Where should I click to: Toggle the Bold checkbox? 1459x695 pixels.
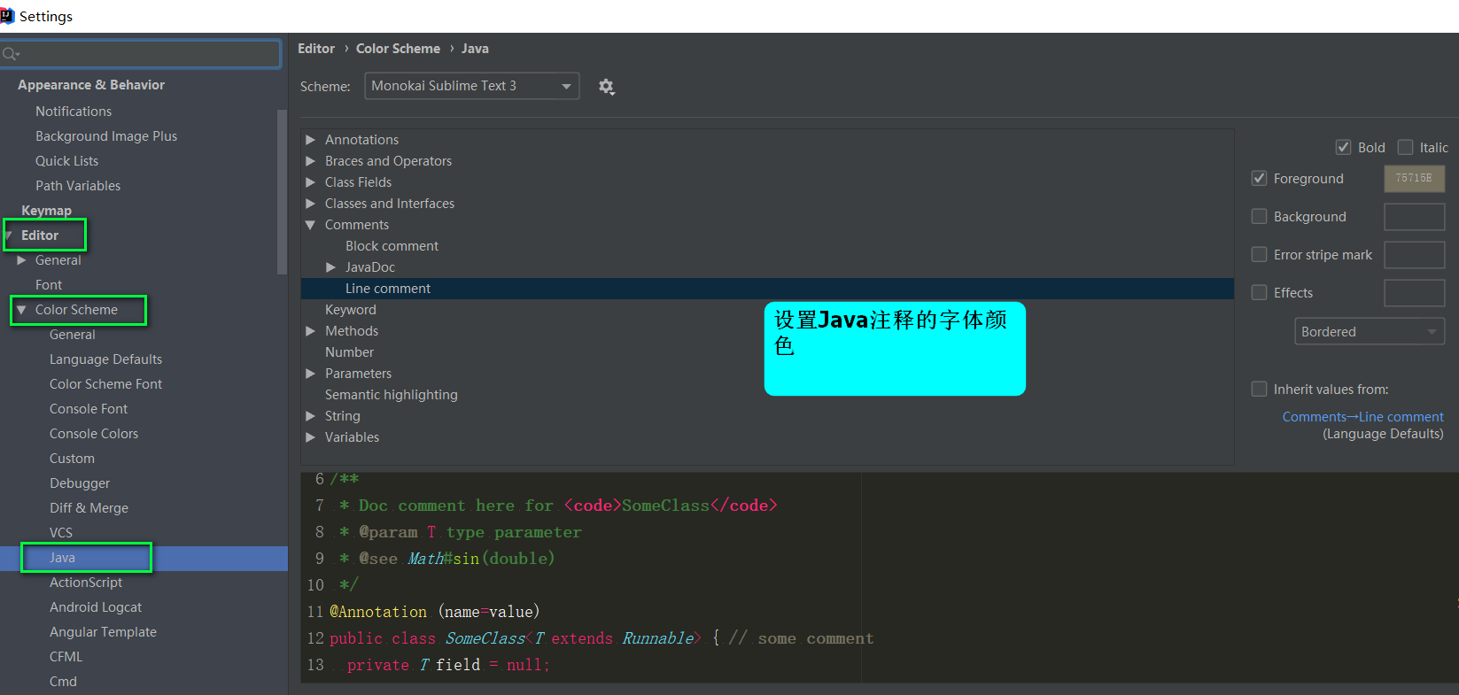1343,147
